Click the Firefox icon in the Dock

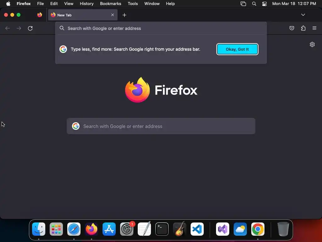(92, 229)
